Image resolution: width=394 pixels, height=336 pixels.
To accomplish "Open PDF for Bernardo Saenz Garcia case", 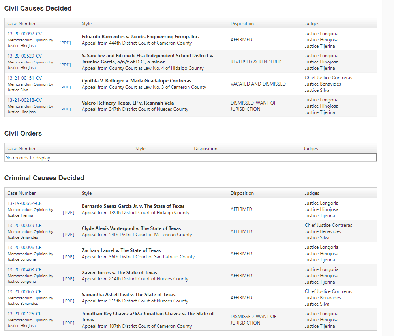I will [68, 213].
